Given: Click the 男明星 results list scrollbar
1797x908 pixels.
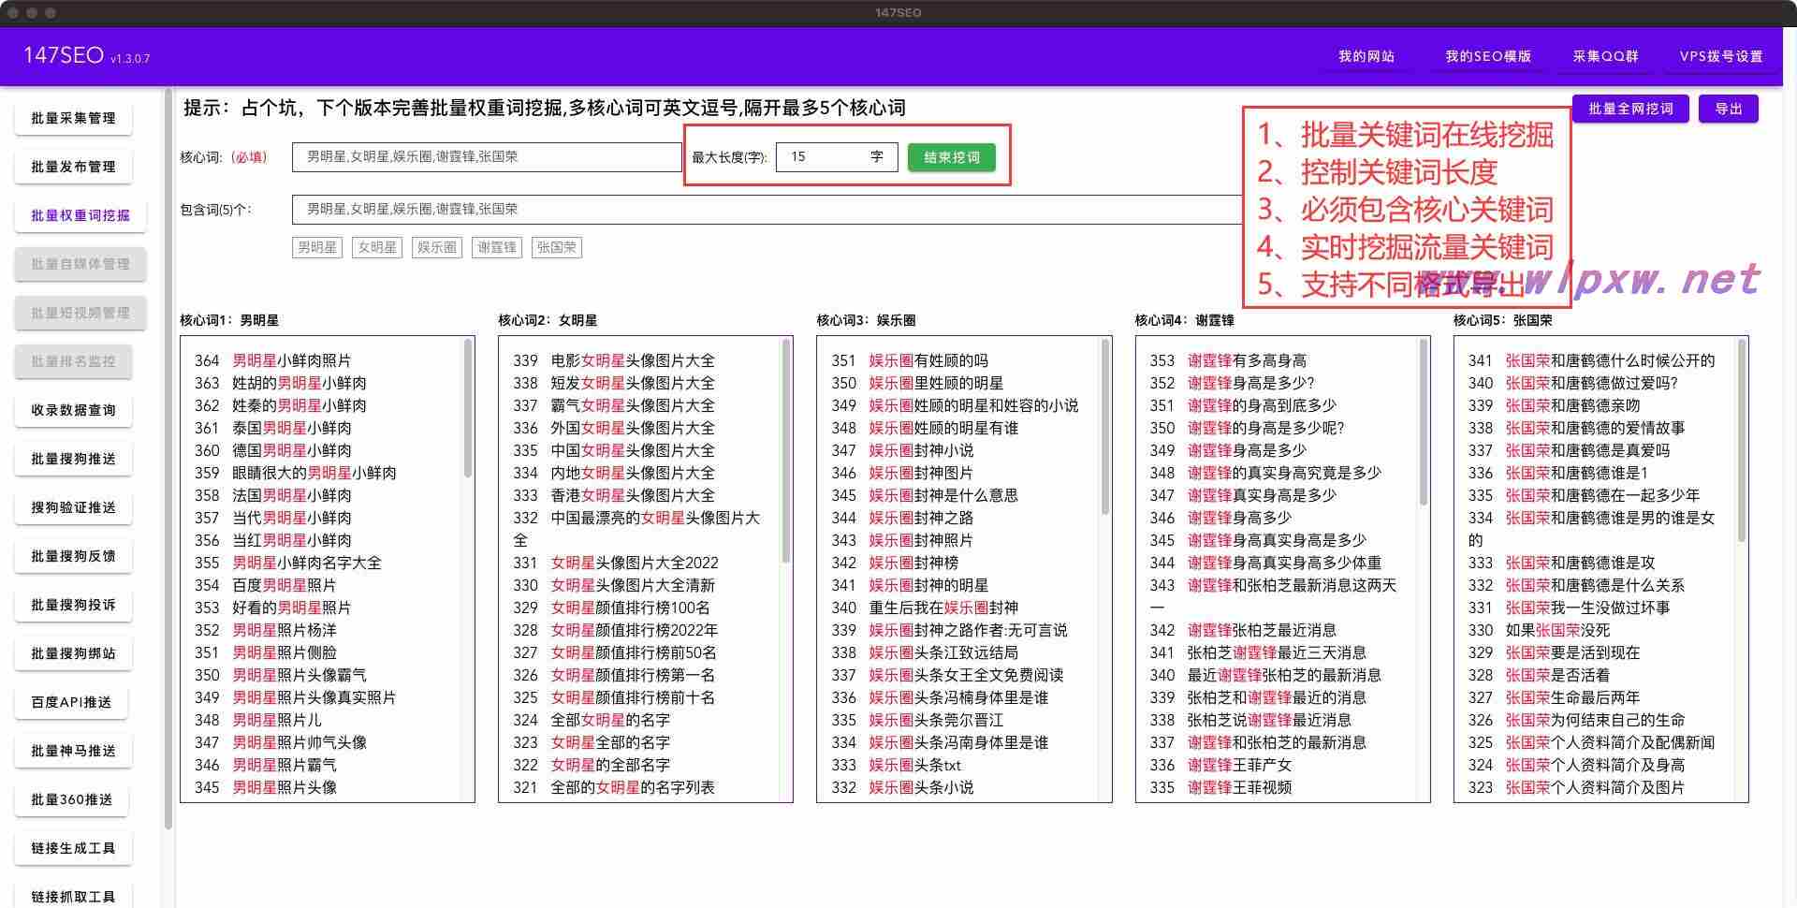Looking at the screenshot, I should (468, 409).
